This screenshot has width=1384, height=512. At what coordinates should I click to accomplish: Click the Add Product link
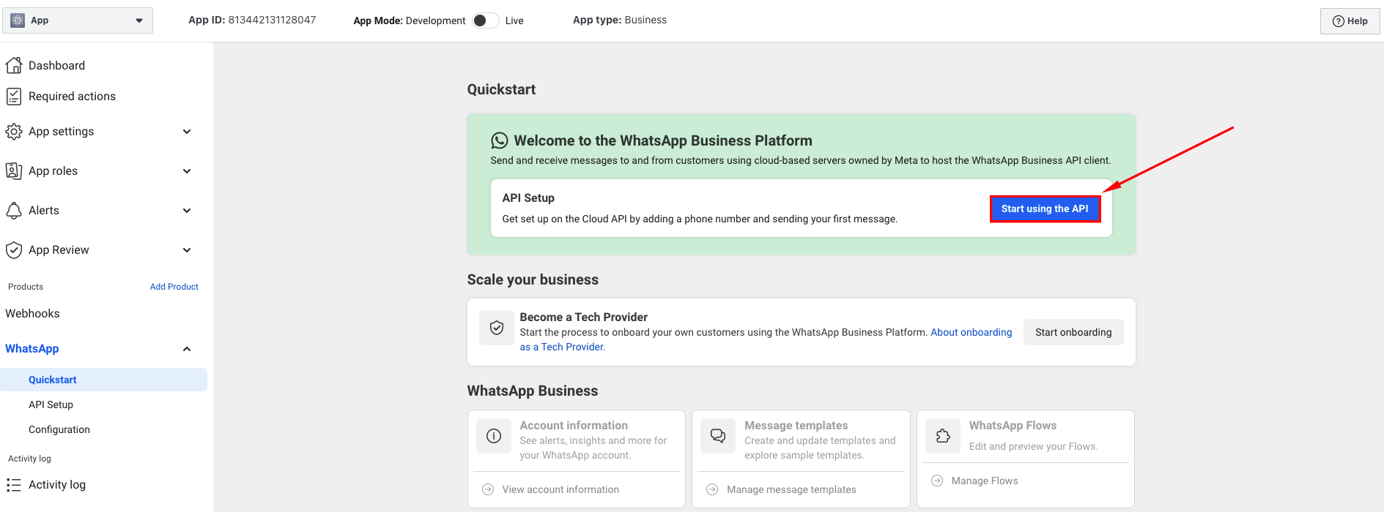[174, 287]
